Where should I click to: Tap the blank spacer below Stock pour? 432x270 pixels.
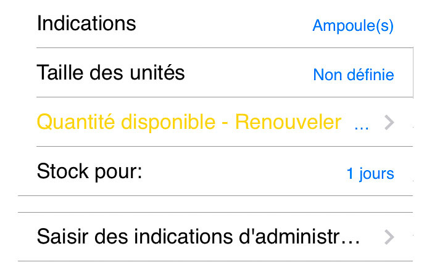point(216,204)
